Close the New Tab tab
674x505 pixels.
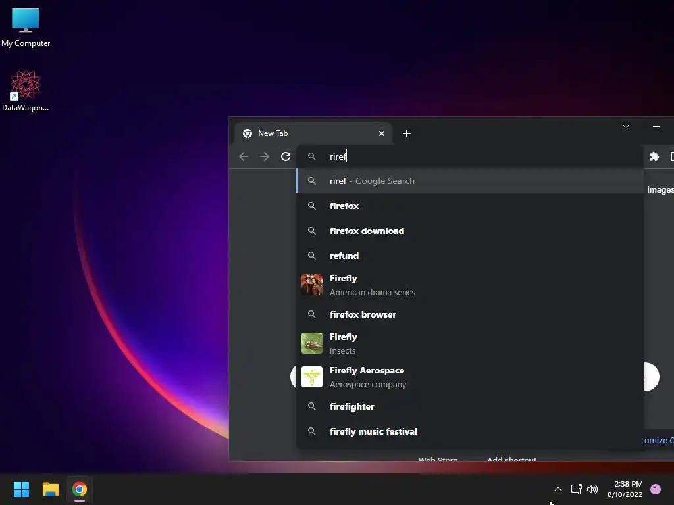tap(381, 133)
